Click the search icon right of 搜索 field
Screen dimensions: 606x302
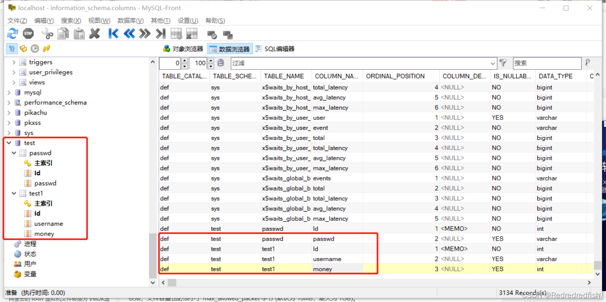pyautogui.click(x=587, y=63)
